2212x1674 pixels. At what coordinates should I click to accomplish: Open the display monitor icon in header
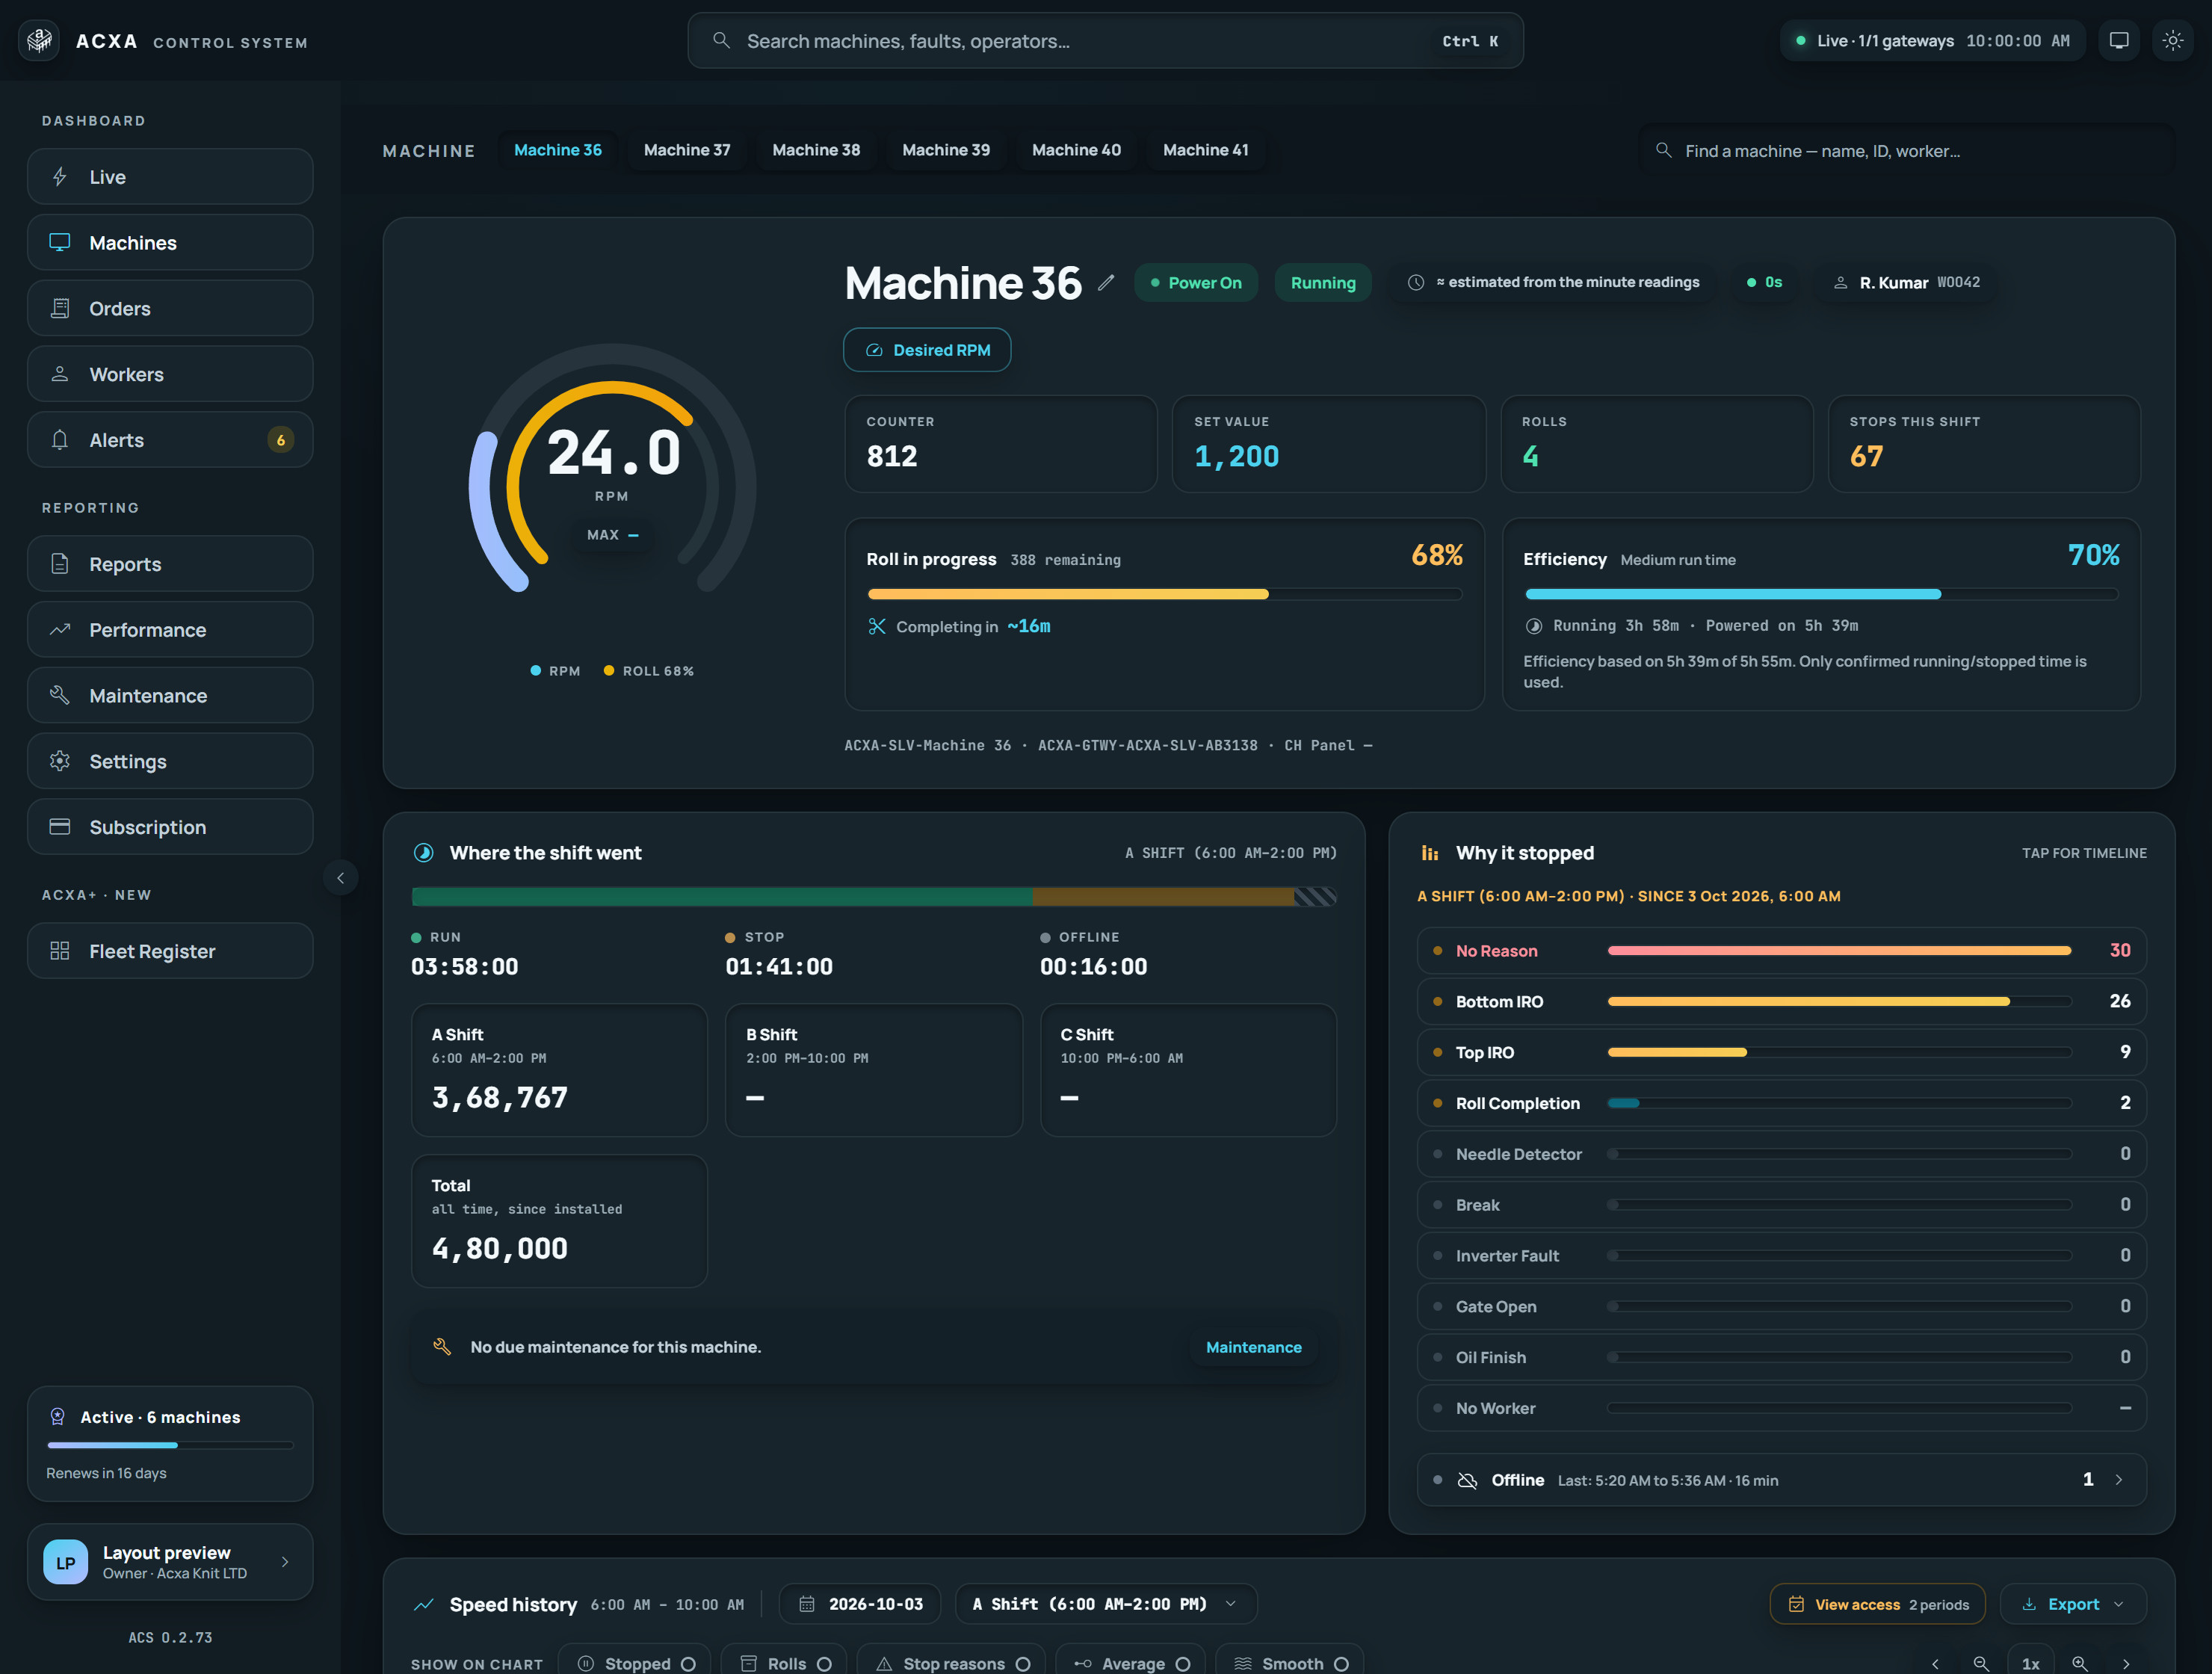[x=2118, y=41]
